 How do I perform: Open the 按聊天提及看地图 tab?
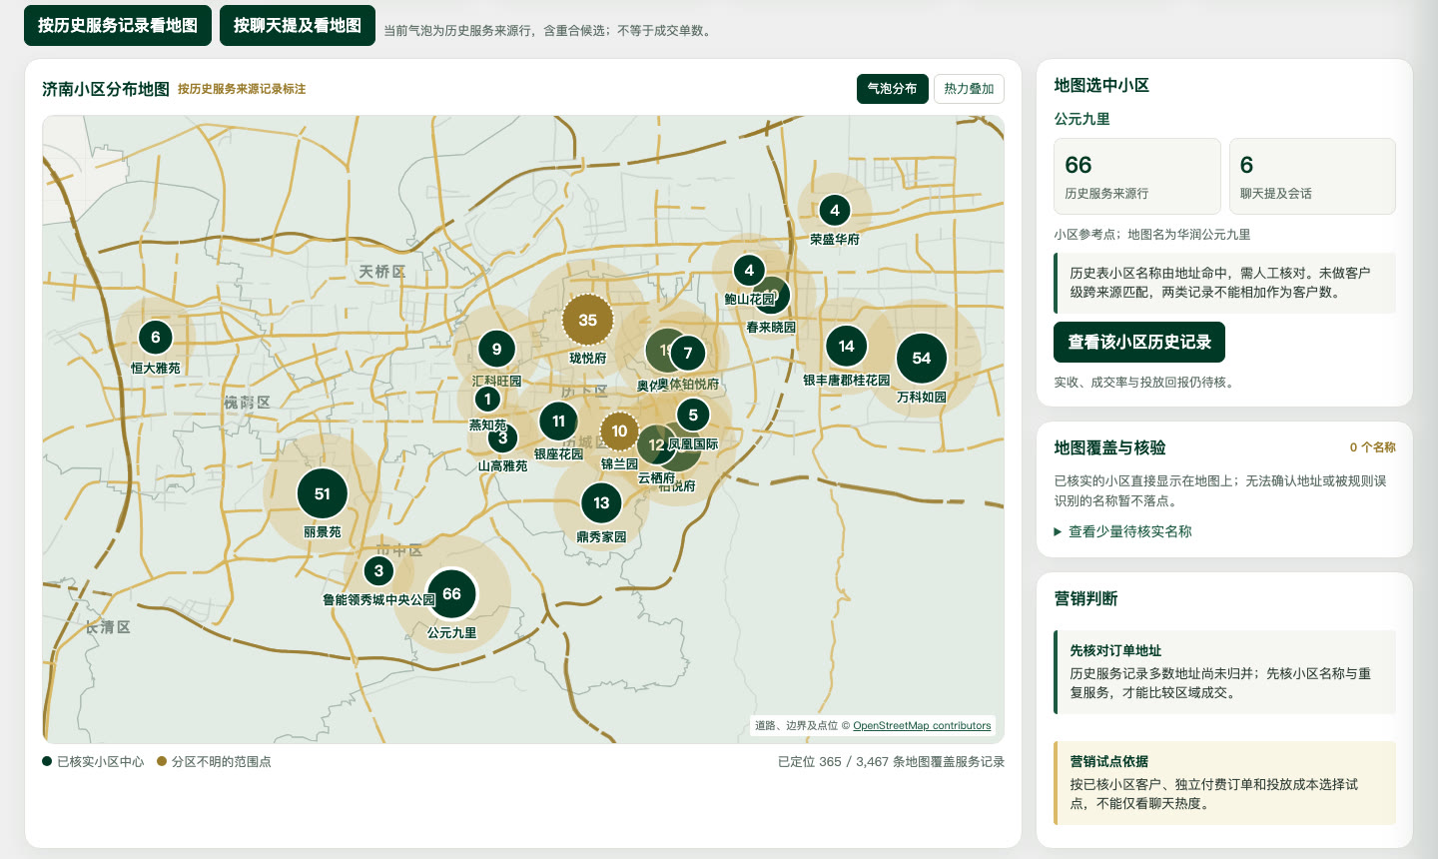coord(298,26)
